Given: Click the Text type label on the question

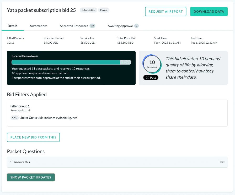Looking at the screenshot, I should pyautogui.click(x=222, y=162).
